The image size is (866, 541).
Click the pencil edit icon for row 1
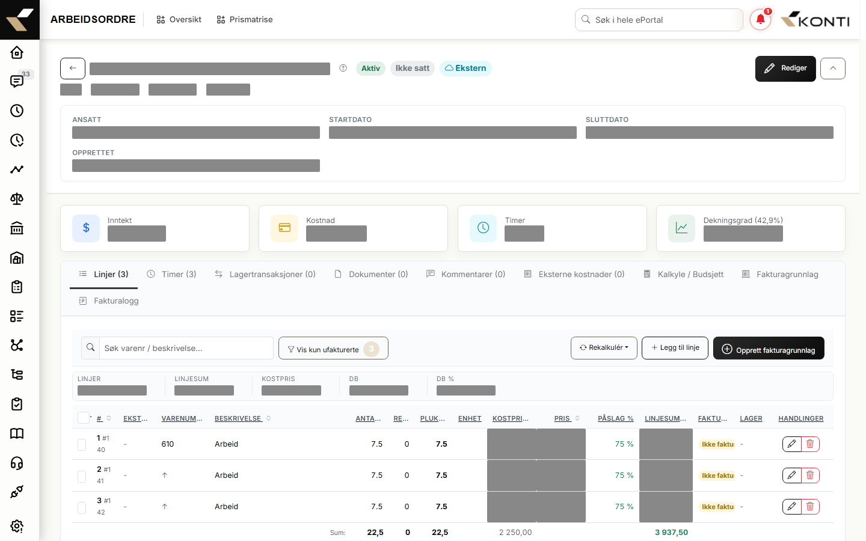coord(792,444)
